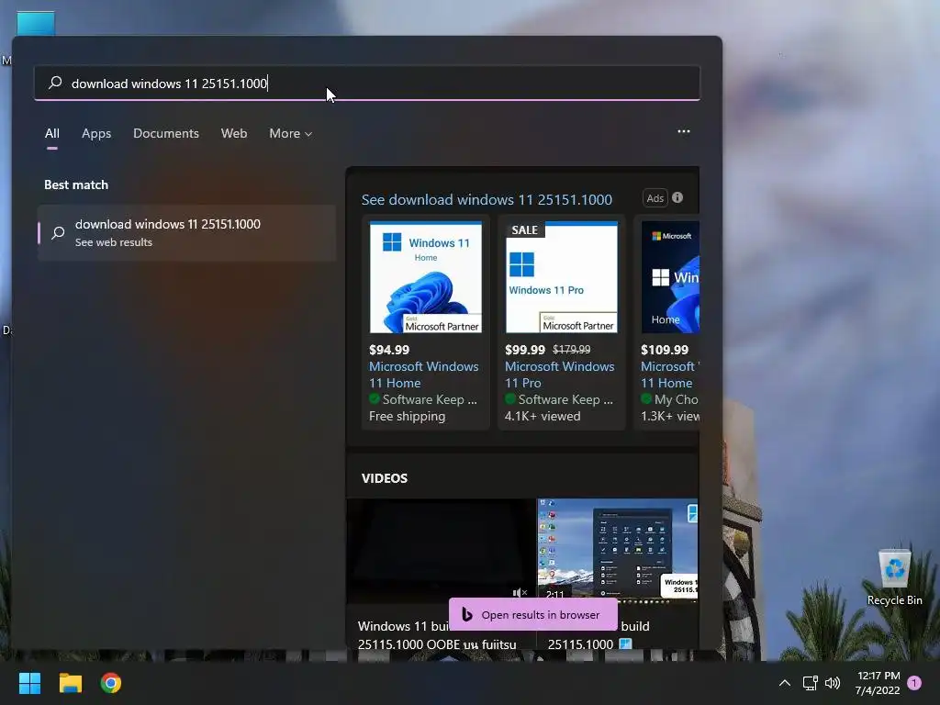The image size is (940, 705).
Task: Click 'Open results in browser' button
Action: coord(533,614)
